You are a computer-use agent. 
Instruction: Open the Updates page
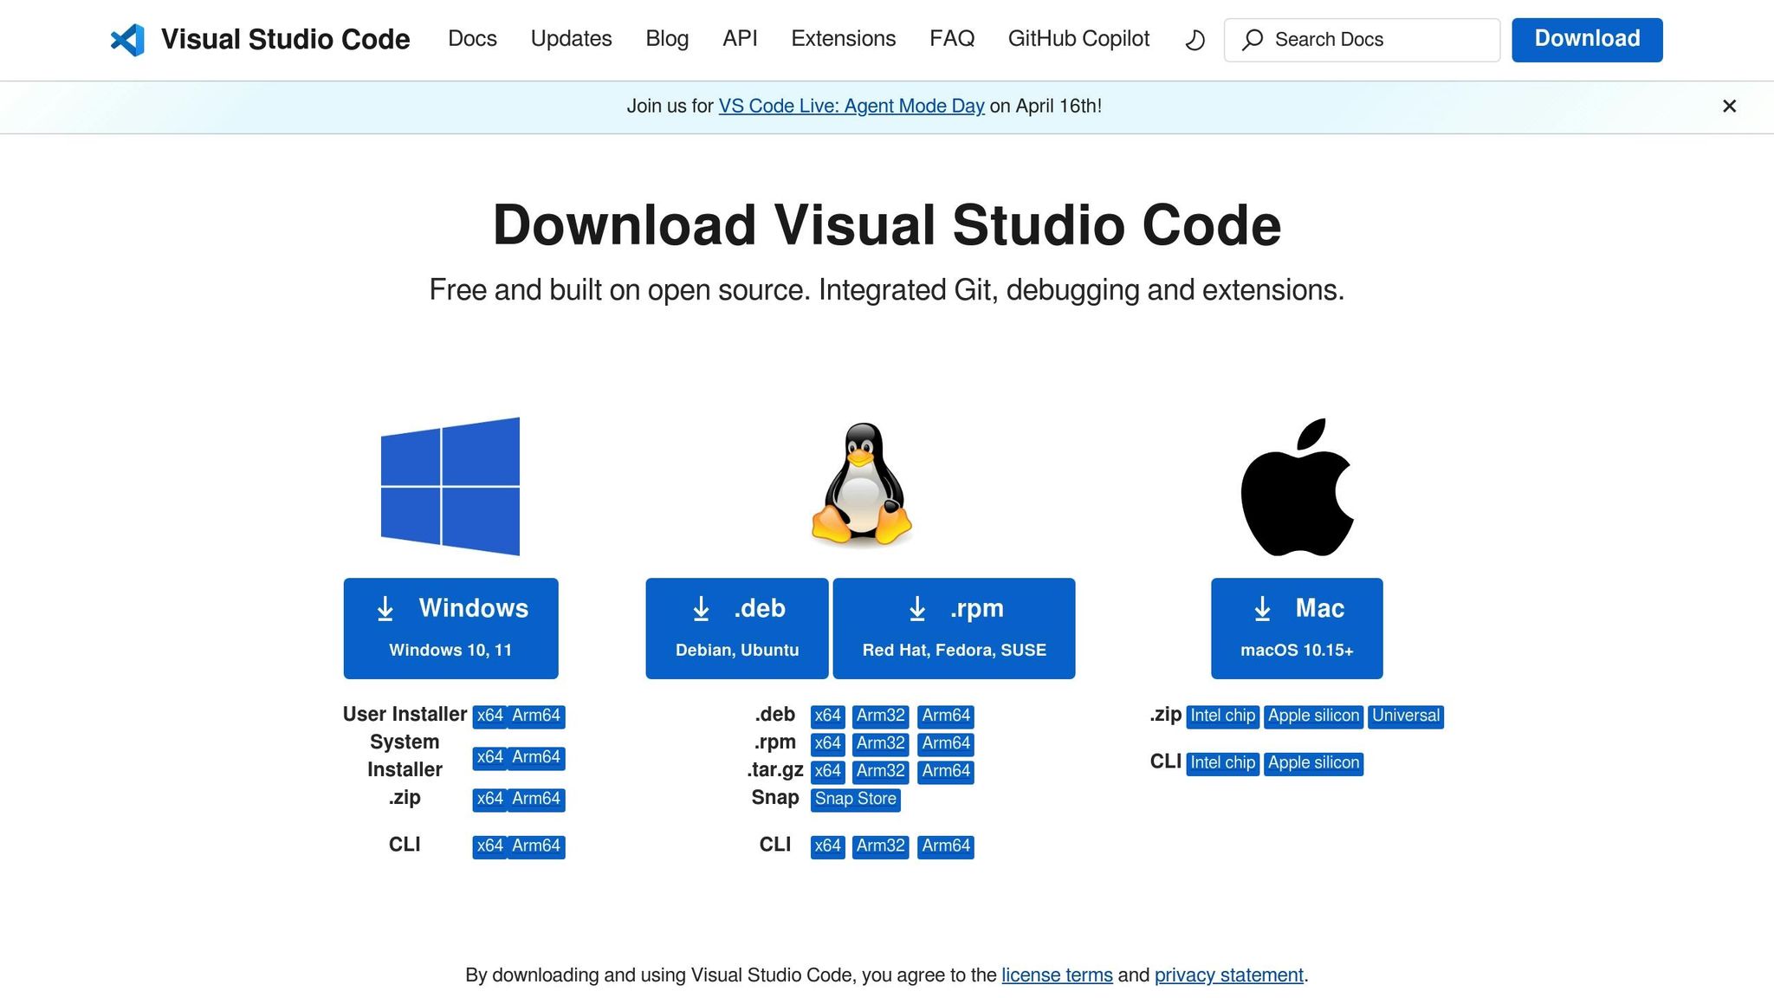(571, 39)
